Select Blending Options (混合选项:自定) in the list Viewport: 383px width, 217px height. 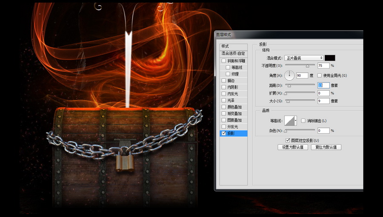233,54
